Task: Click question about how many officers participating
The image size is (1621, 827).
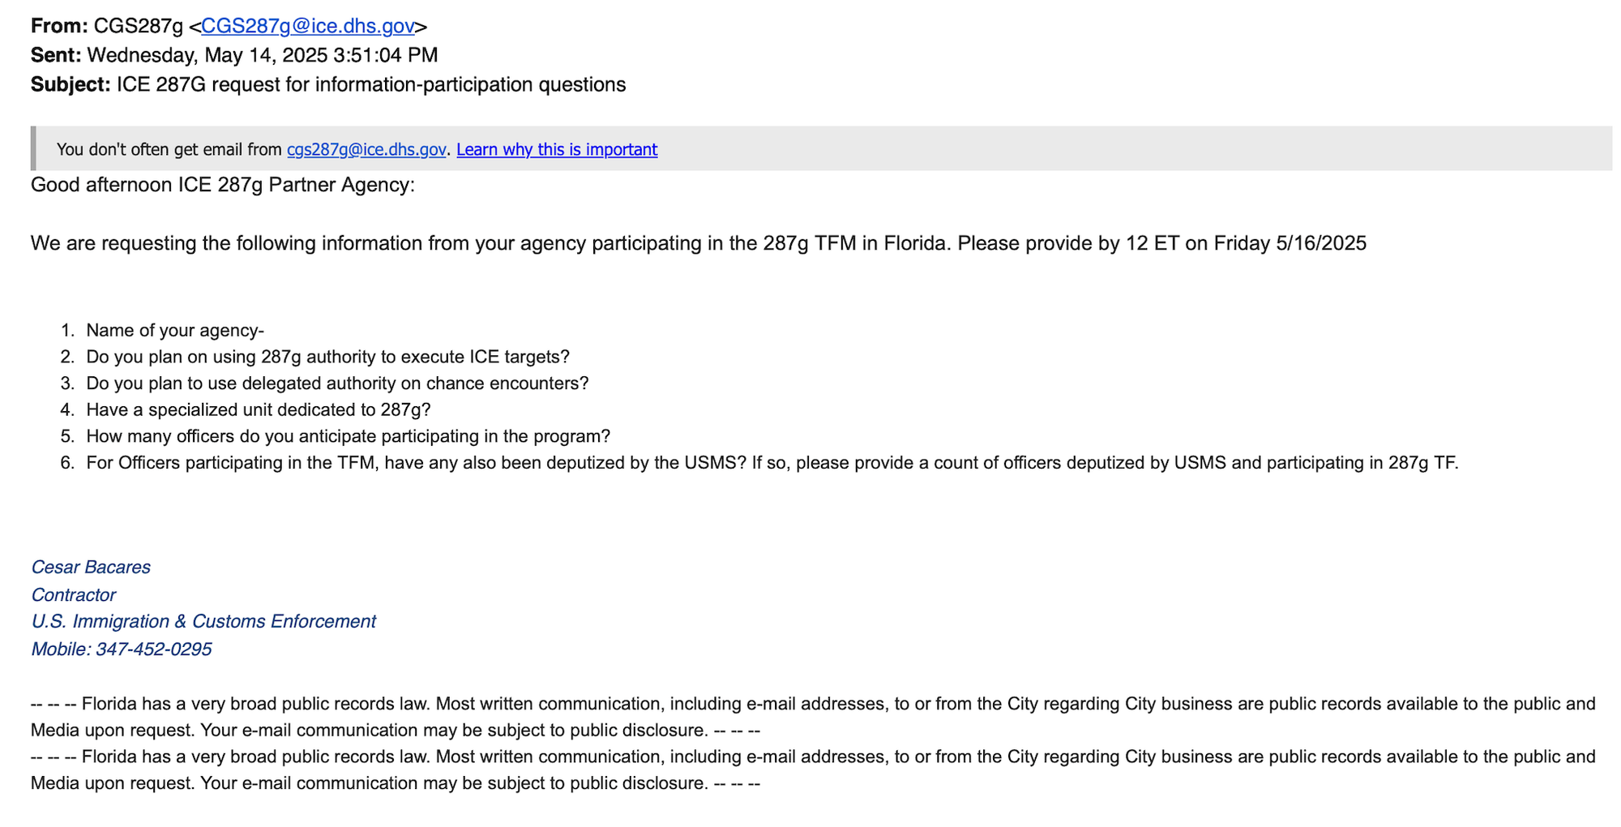Action: pos(348,437)
